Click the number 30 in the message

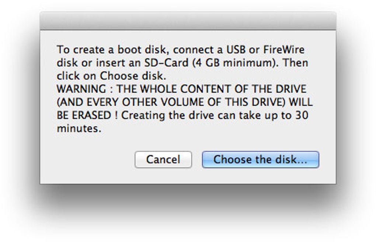(x=301, y=116)
